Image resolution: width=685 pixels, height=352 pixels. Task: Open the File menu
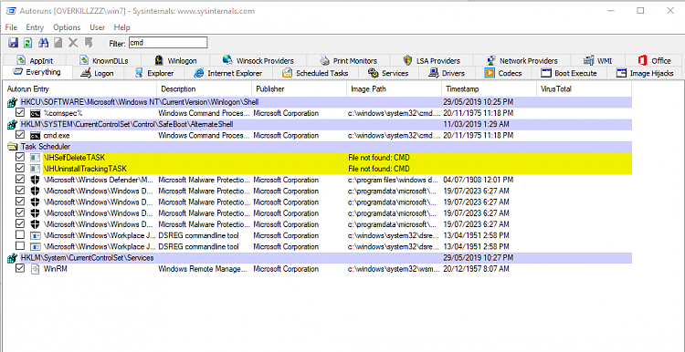click(11, 27)
